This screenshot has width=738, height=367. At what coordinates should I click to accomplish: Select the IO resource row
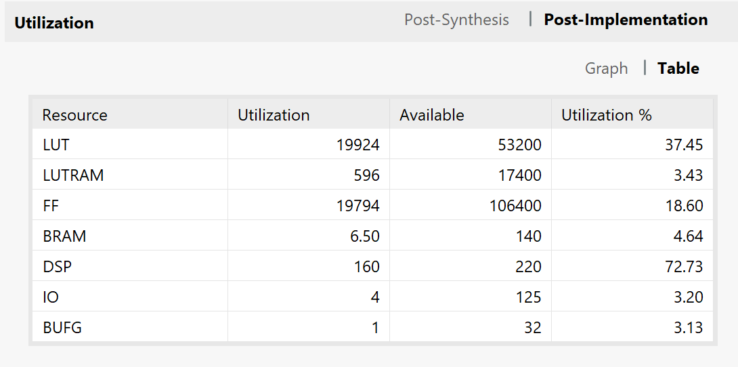pyautogui.click(x=50, y=297)
